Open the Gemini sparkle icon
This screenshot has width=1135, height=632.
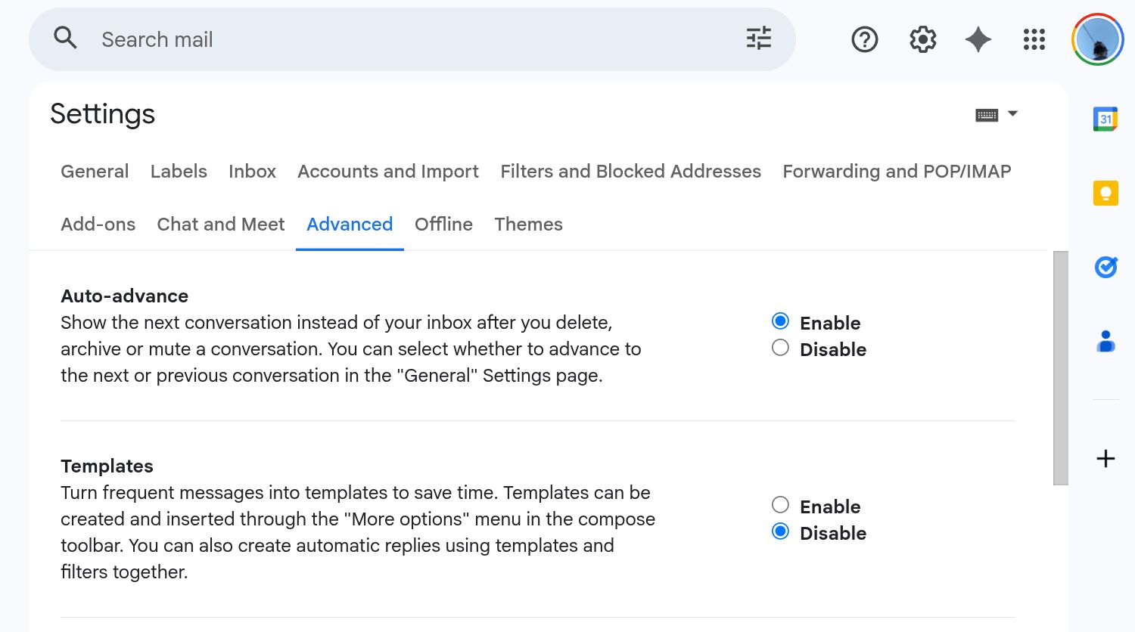978,39
